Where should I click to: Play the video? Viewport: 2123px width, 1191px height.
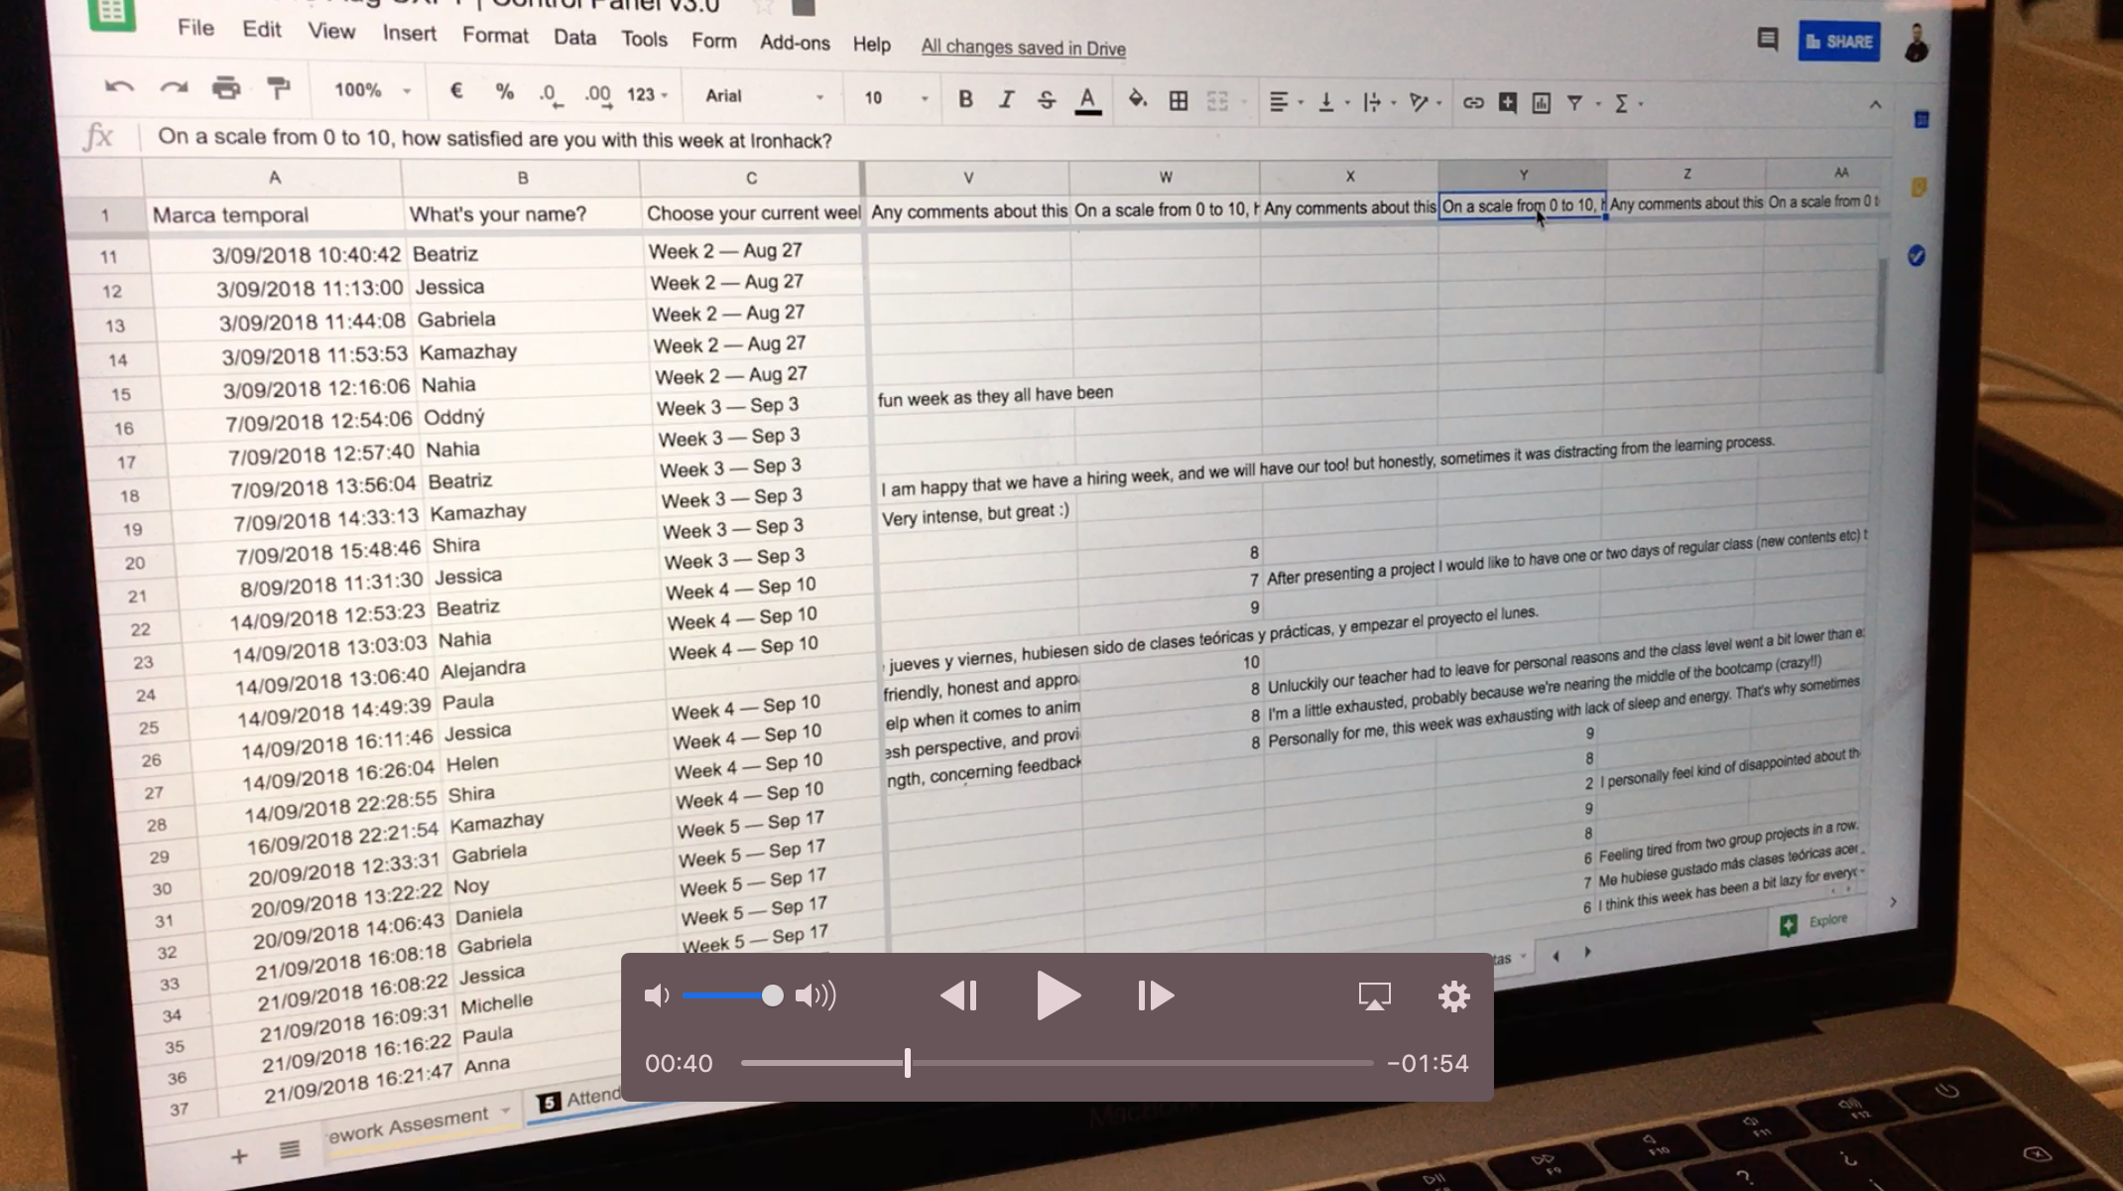[1058, 995]
